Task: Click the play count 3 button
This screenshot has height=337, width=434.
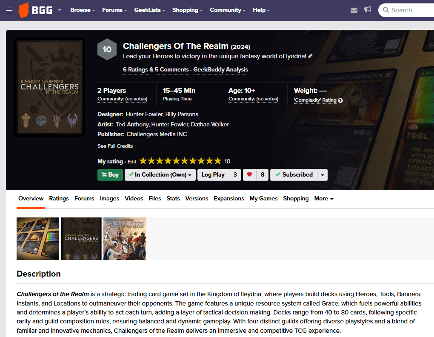Action: coord(235,175)
